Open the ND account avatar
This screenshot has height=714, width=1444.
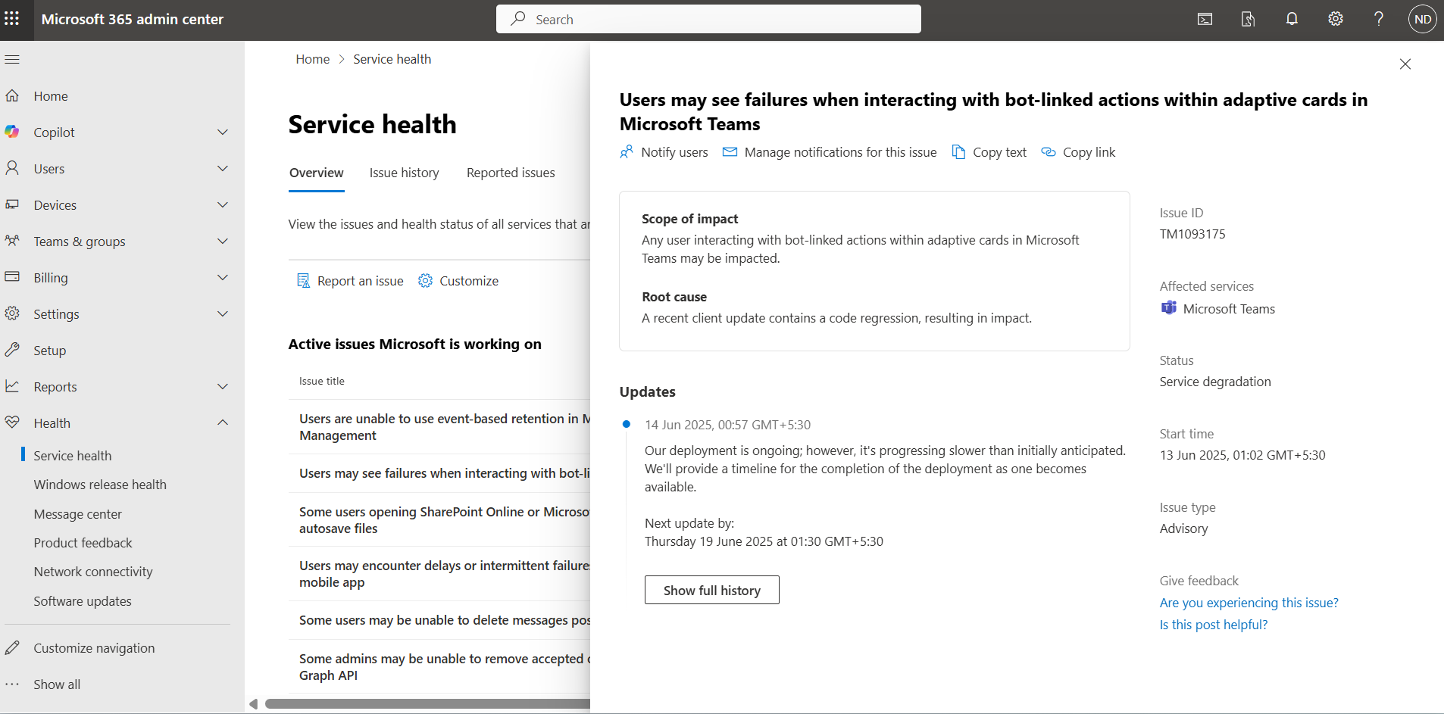[1423, 19]
